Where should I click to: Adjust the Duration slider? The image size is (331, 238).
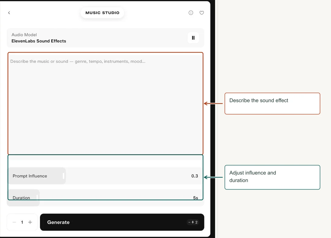(105, 198)
